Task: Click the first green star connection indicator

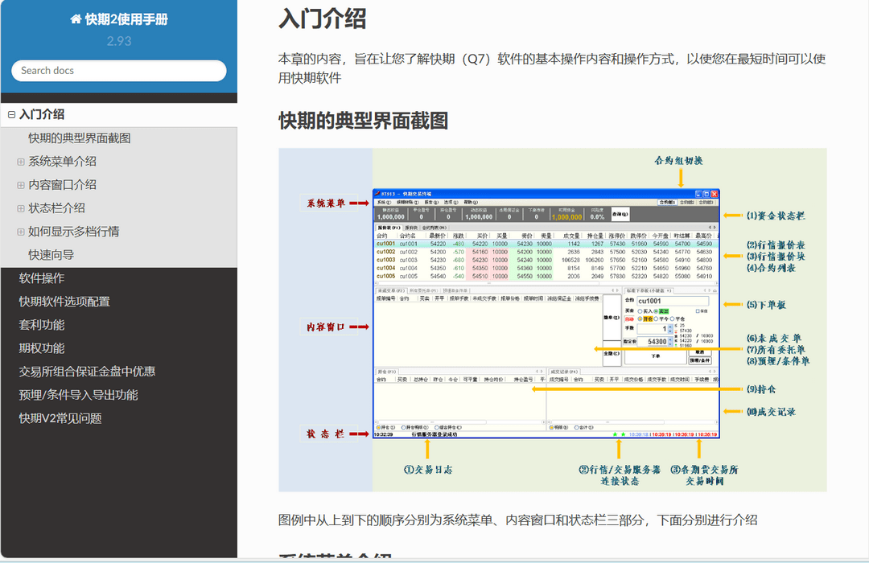Action: click(615, 434)
